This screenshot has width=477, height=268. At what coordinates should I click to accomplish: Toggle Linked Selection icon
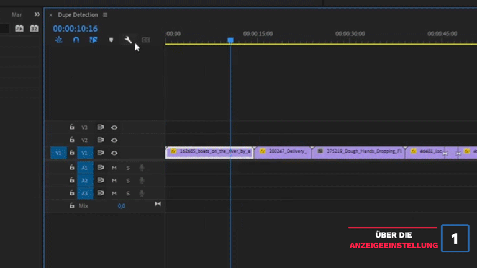click(93, 40)
